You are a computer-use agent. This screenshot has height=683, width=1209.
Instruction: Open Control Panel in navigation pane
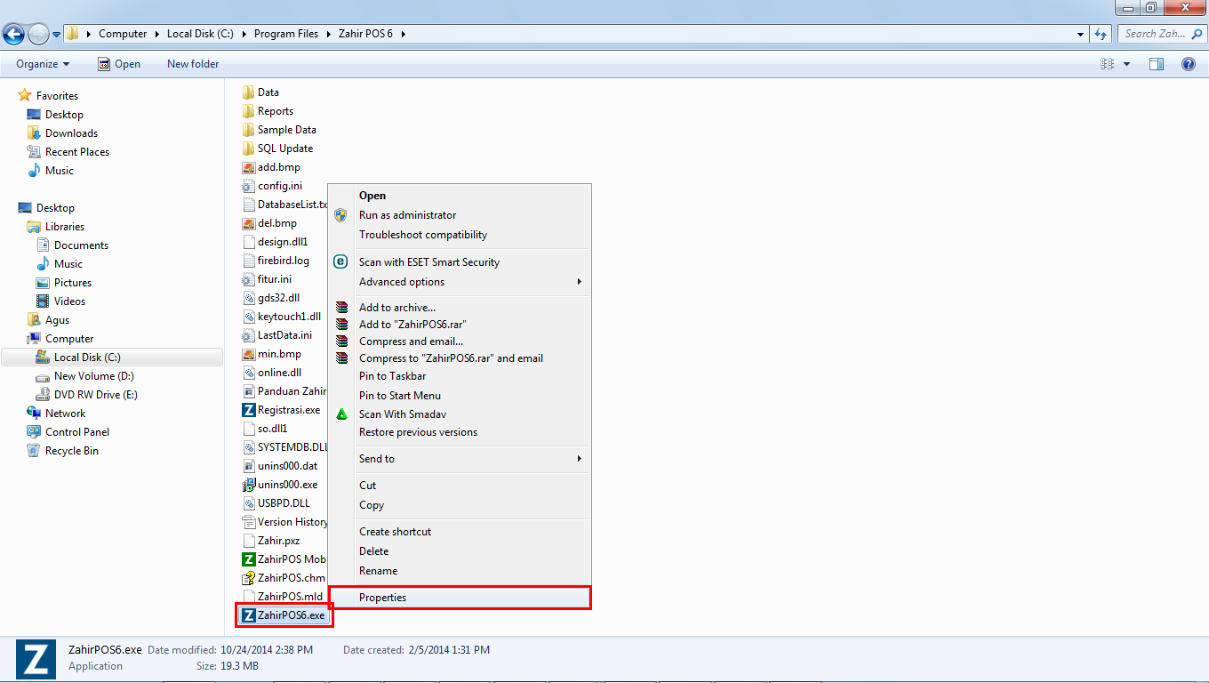[x=68, y=432]
